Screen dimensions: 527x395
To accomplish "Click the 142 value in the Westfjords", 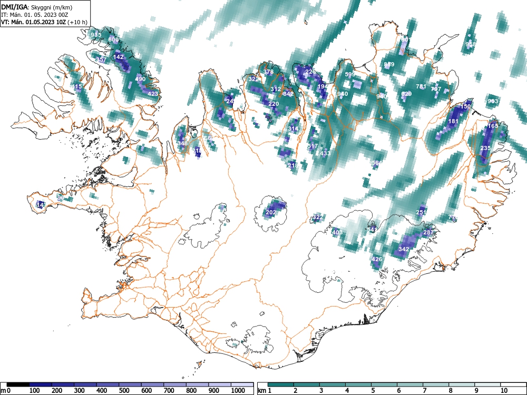I will pos(118,57).
